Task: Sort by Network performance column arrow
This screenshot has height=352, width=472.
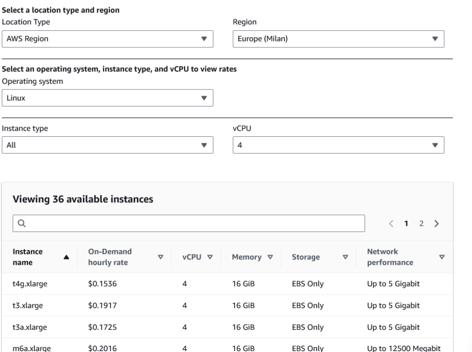Action: (x=442, y=257)
